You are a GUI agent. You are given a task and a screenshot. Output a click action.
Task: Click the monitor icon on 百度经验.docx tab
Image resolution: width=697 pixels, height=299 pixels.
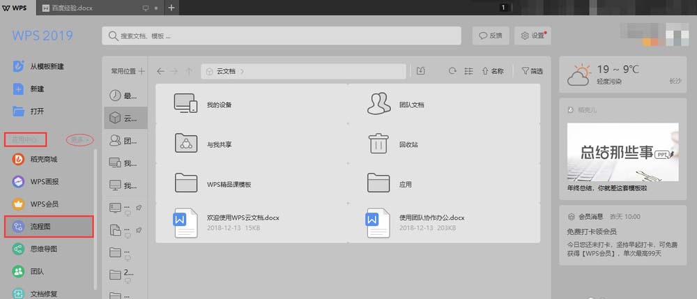(145, 8)
